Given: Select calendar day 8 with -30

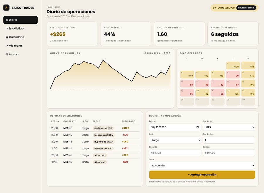Looking at the screenshot, I should pyautogui.click(x=233, y=74).
